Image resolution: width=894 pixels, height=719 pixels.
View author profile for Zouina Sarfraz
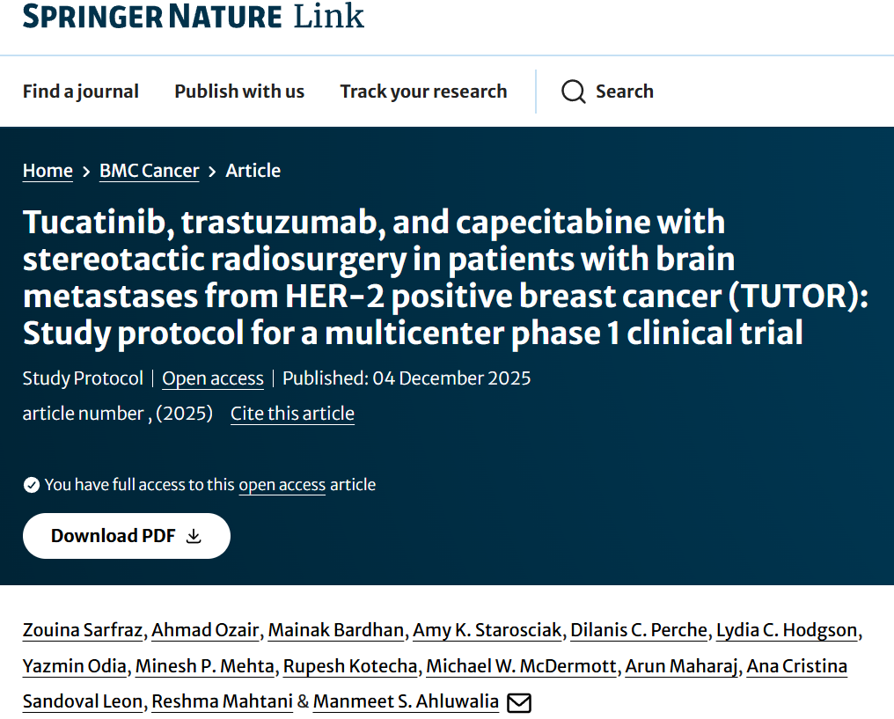[83, 630]
